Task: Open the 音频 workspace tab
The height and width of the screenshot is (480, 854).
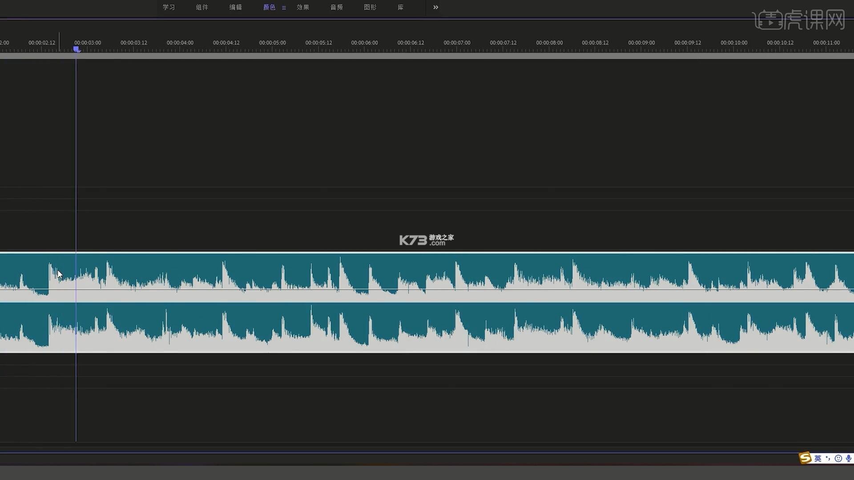Action: click(337, 7)
